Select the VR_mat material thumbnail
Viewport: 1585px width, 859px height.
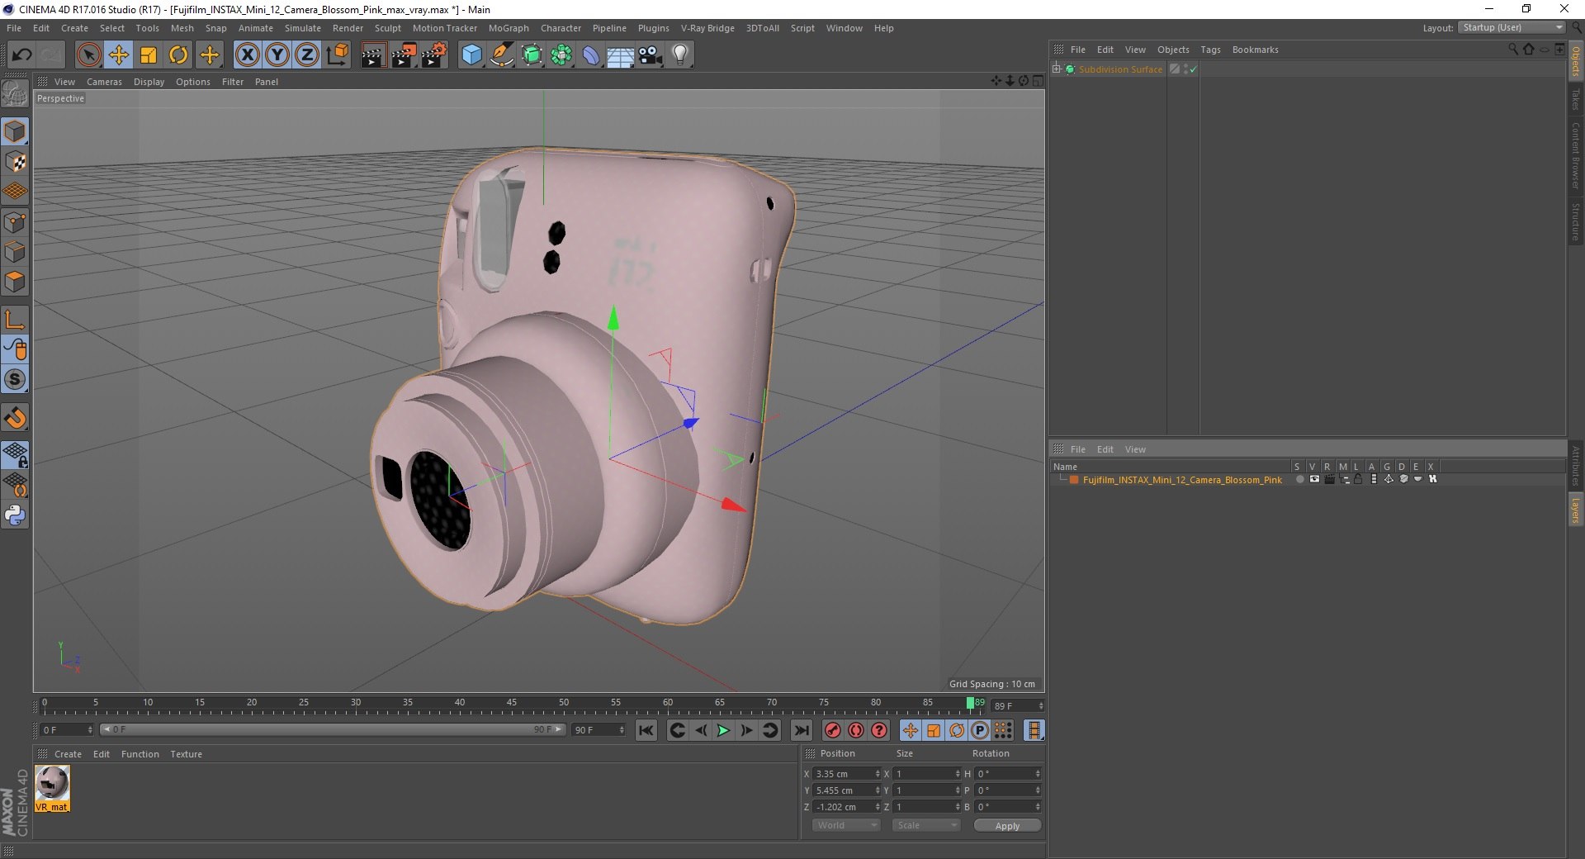52,788
